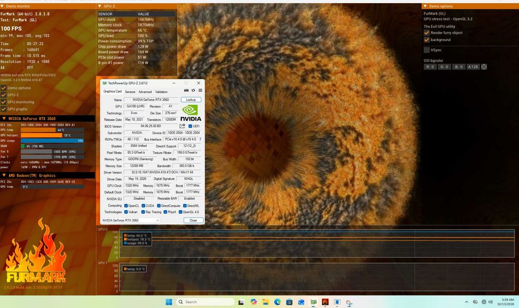
Task: Click the GPU-Z title bar app icon
Action: click(x=105, y=83)
